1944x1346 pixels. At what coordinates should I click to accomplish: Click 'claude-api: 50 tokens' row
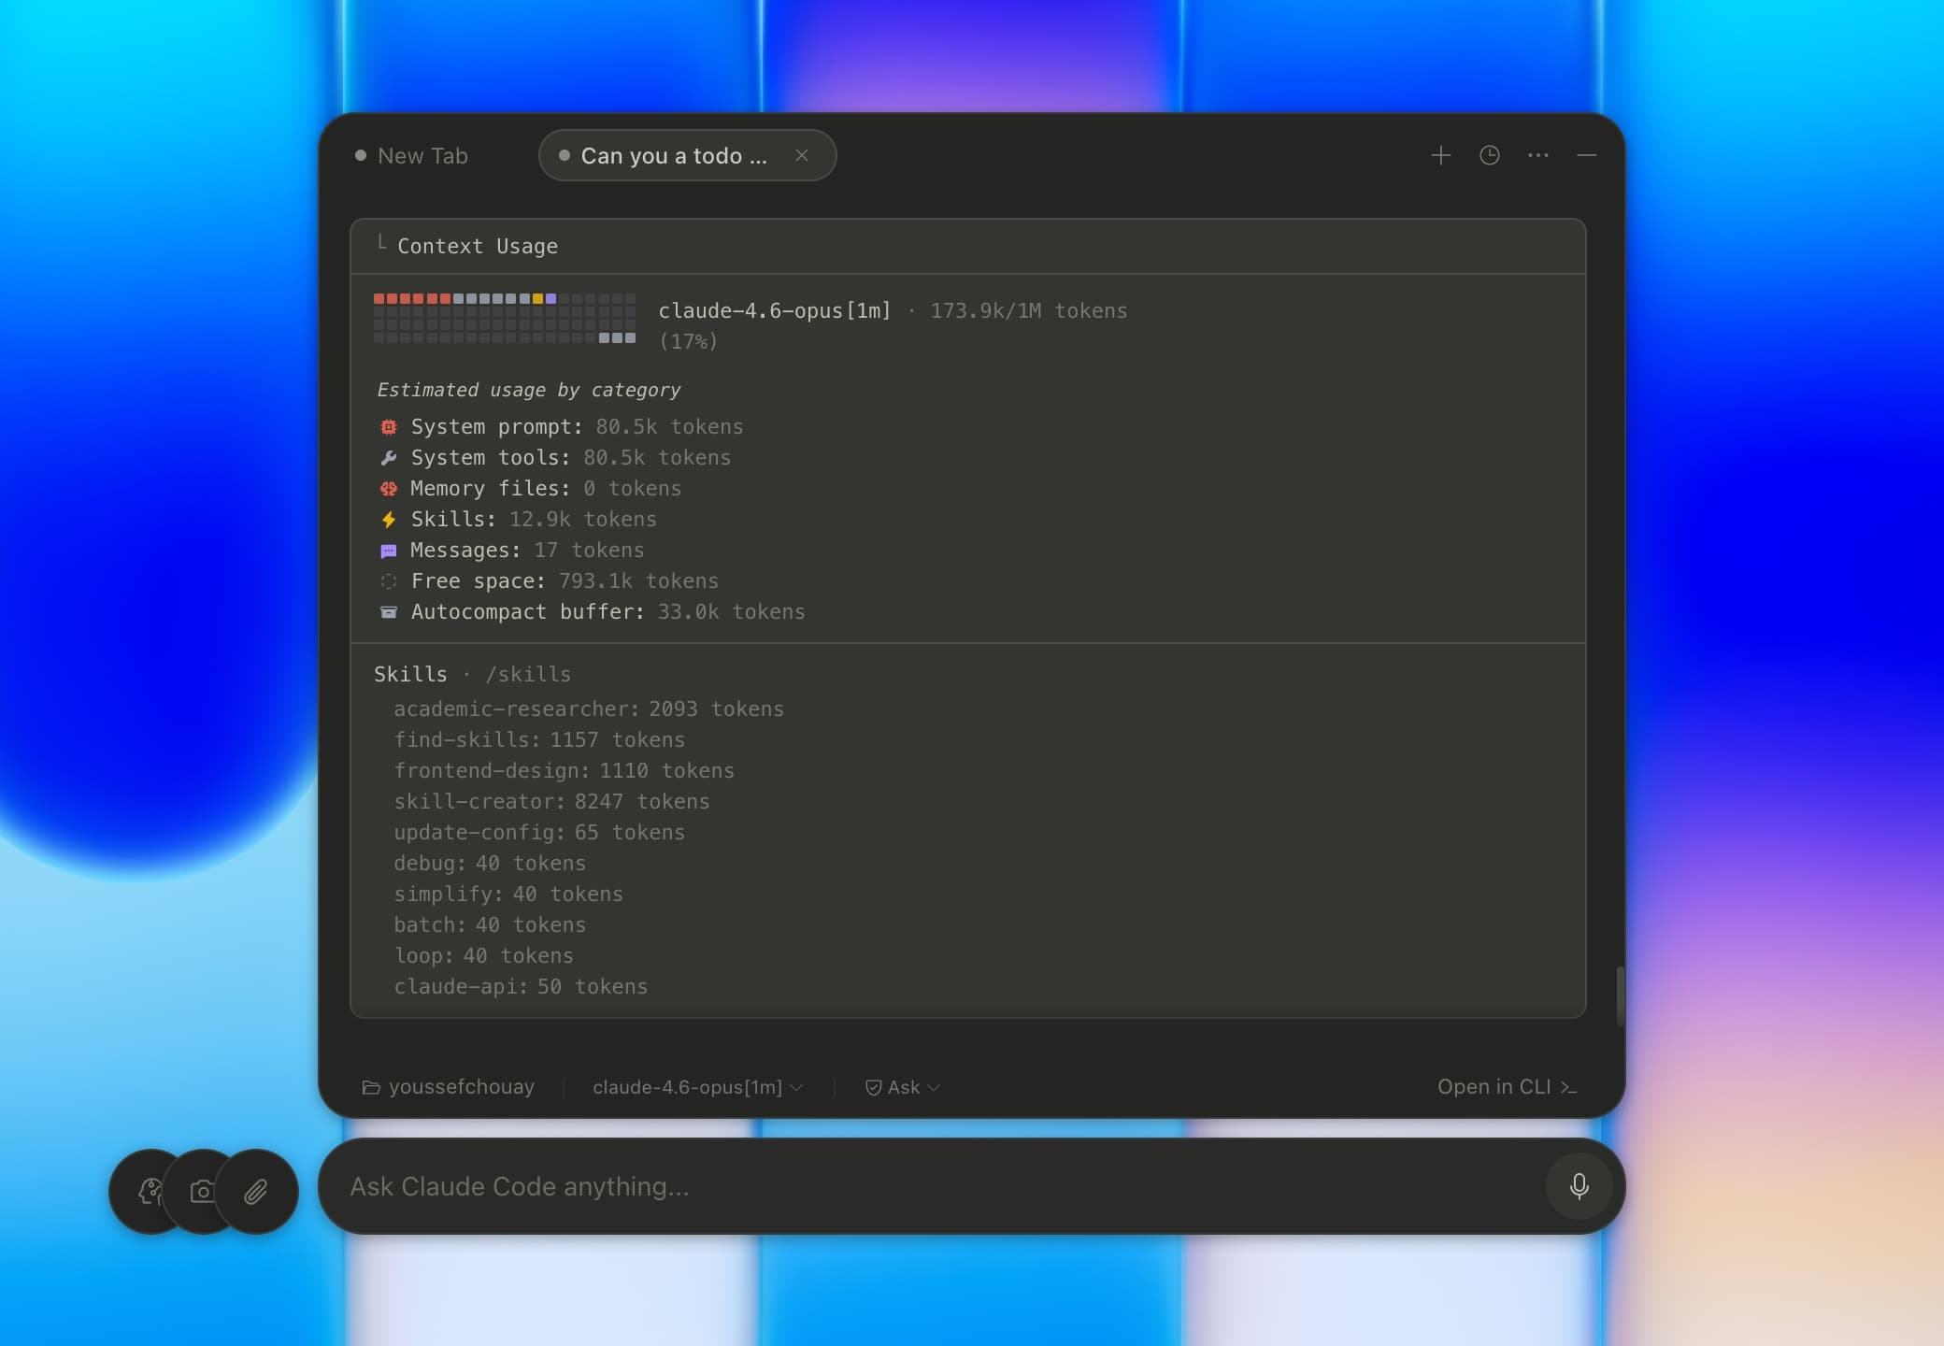tap(521, 986)
